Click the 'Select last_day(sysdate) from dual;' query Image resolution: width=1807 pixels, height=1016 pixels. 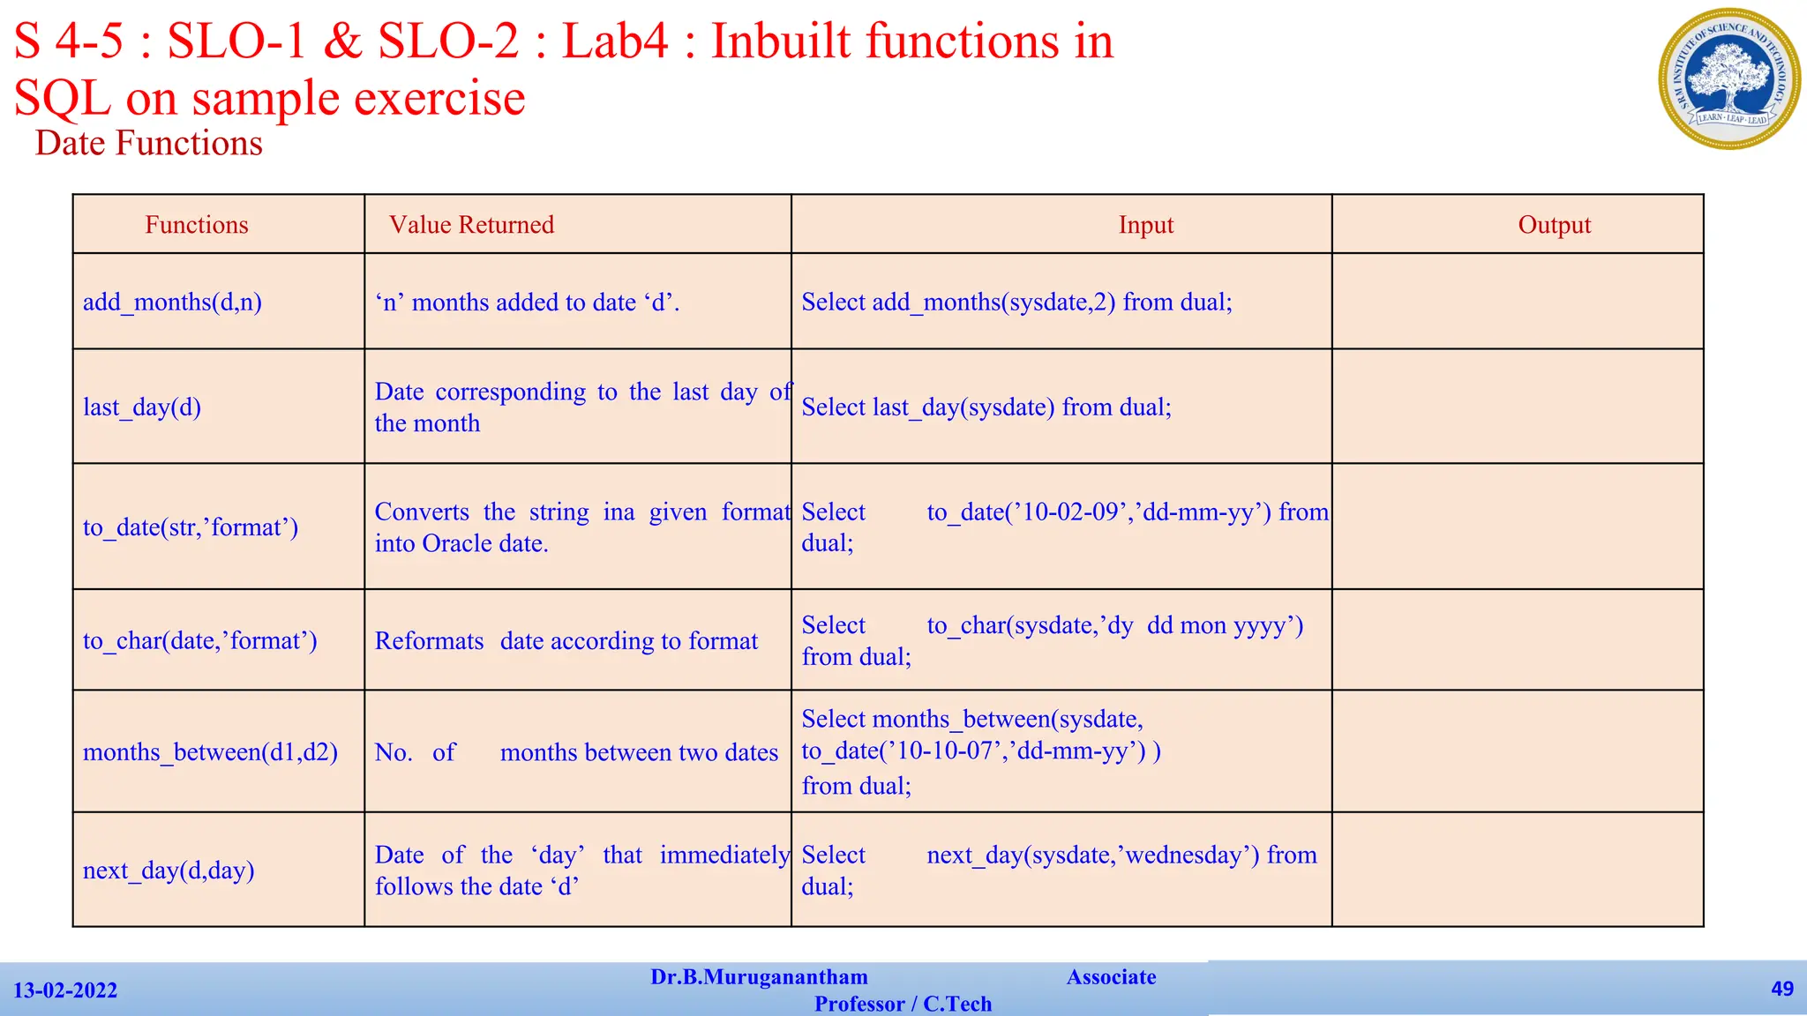986,407
